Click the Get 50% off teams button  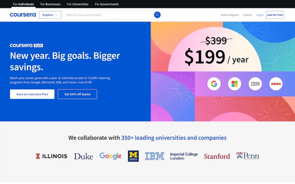(x=77, y=94)
